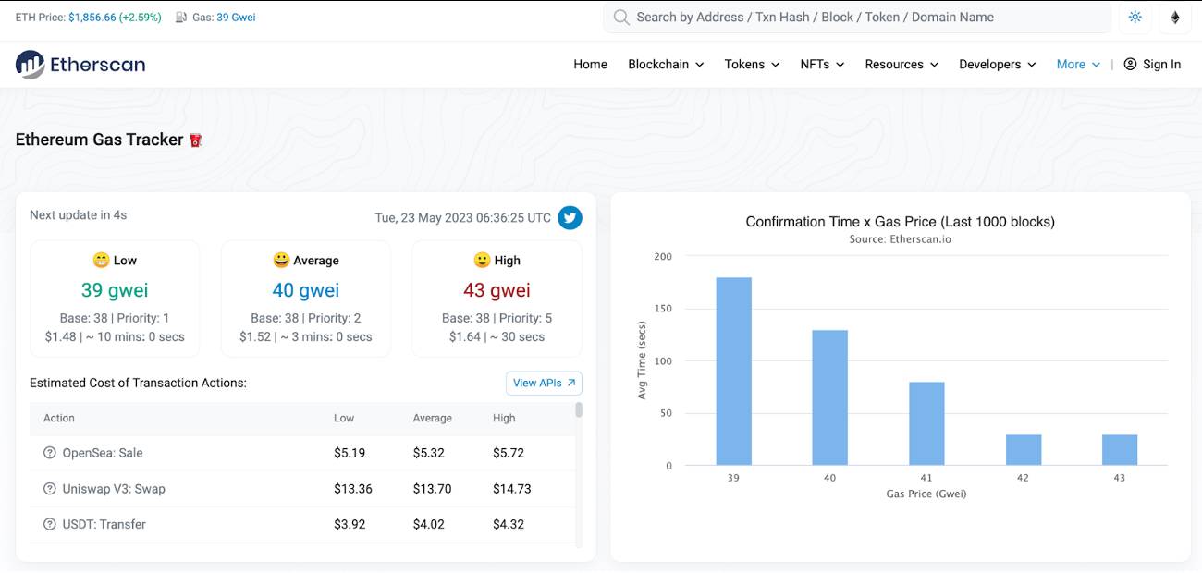1202x573 pixels.
Task: Click the $5.32 OpenSea average cost
Action: (x=429, y=453)
